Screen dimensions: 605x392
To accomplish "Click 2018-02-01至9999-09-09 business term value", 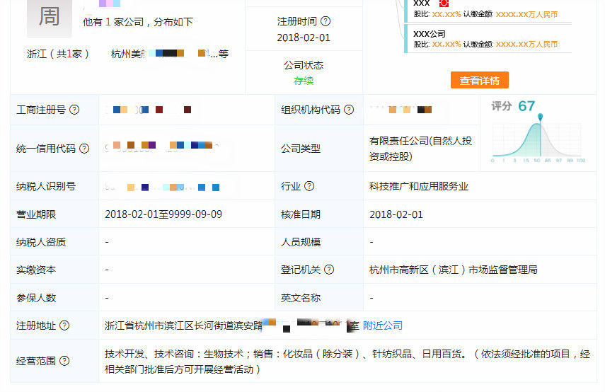I will coord(163,214).
